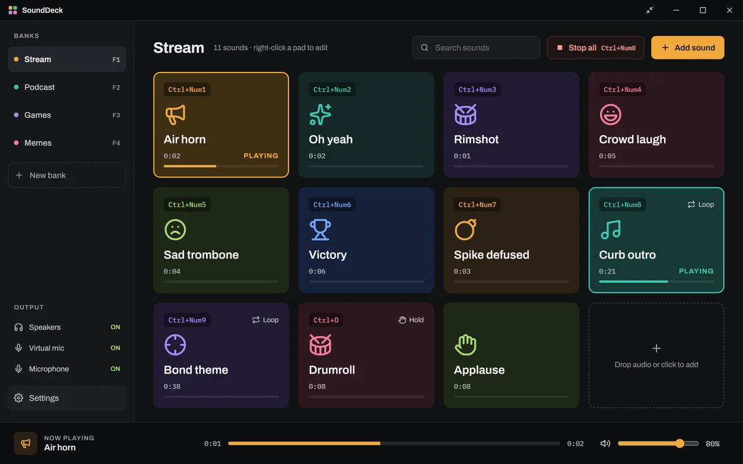Click the megaphone thumbnail in Now Playing bar

26,443
